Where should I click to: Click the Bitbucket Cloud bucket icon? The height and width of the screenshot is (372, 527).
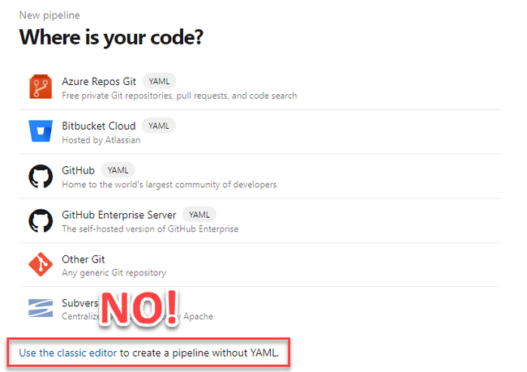(x=41, y=130)
